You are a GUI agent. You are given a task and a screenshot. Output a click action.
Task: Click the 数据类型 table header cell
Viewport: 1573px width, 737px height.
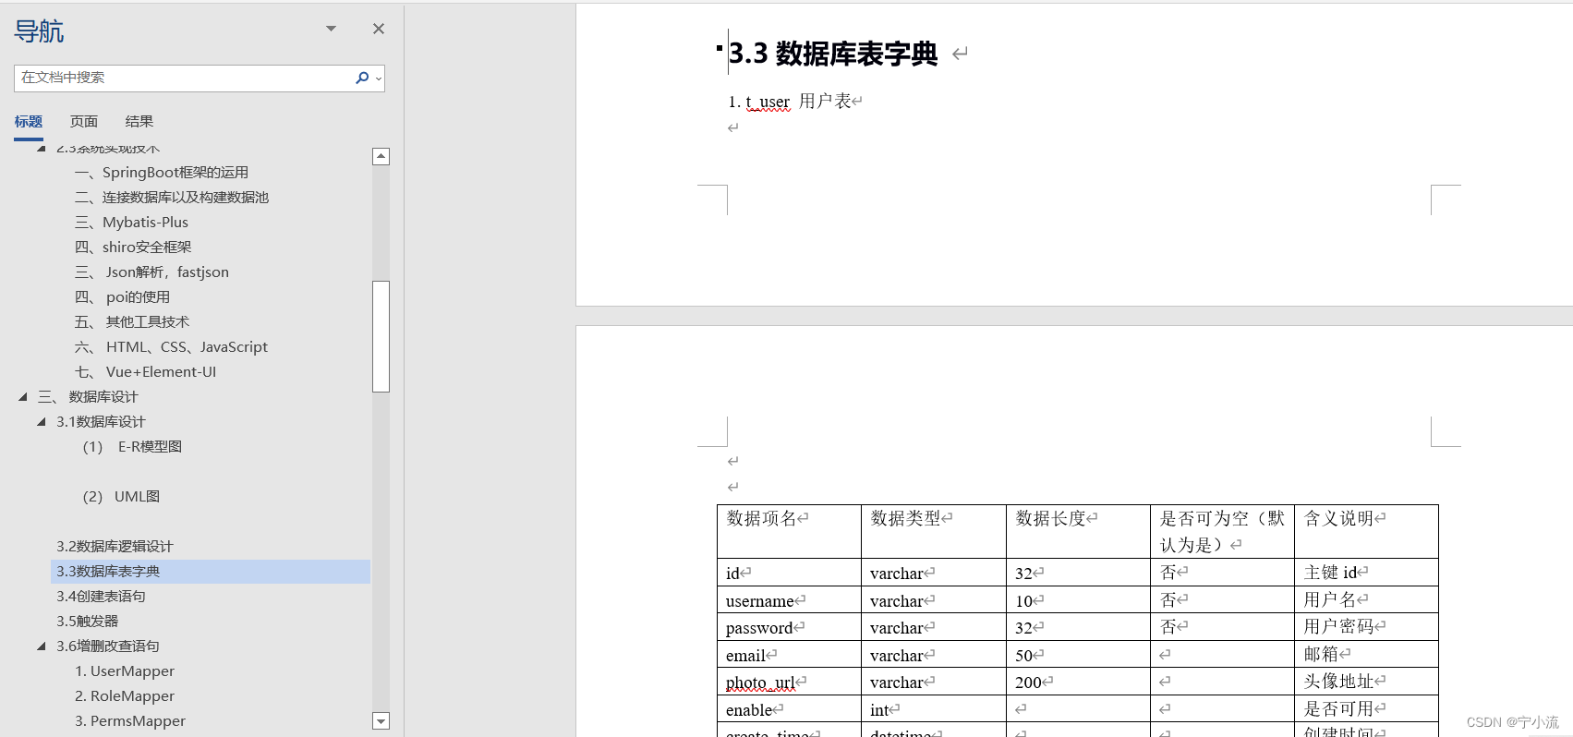(933, 531)
